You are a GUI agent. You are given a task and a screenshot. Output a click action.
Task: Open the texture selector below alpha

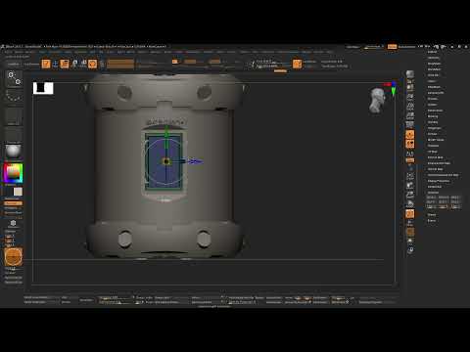(14, 134)
